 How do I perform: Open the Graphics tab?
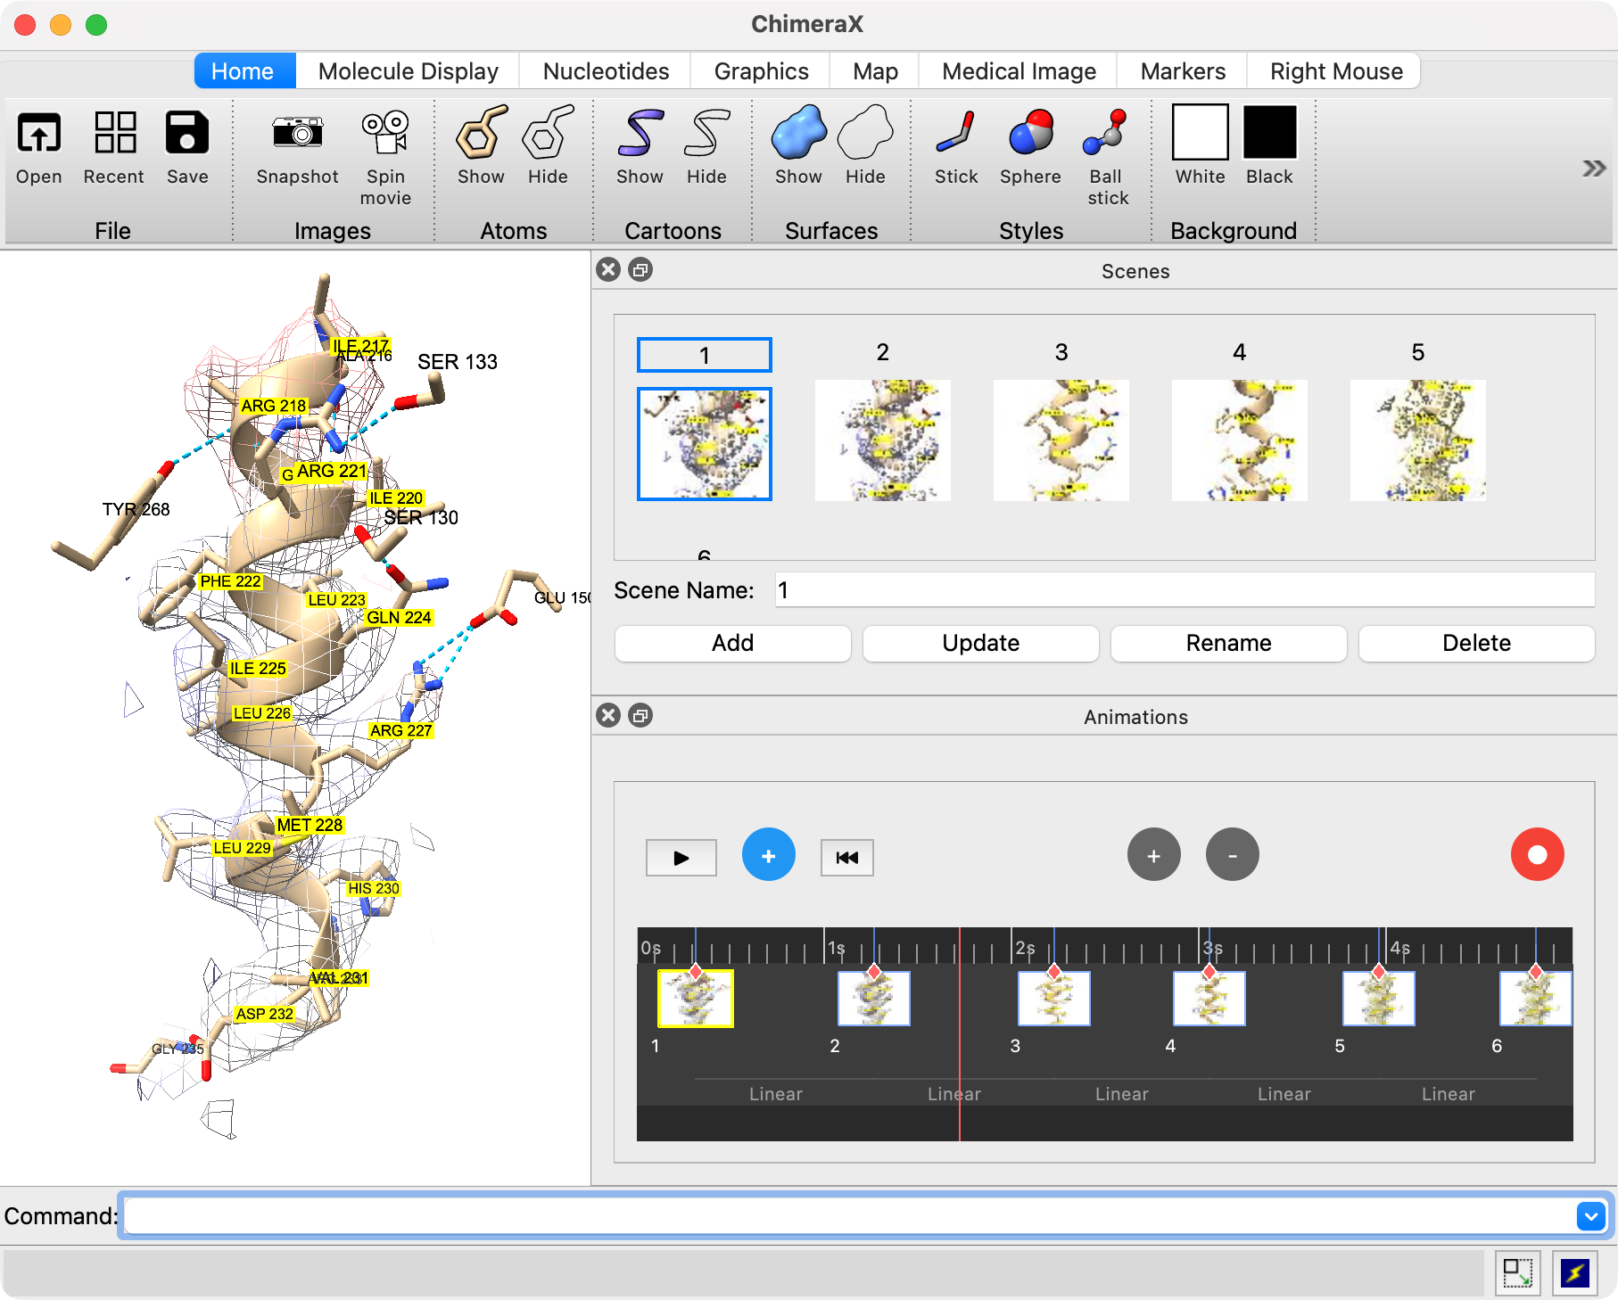coord(761,71)
